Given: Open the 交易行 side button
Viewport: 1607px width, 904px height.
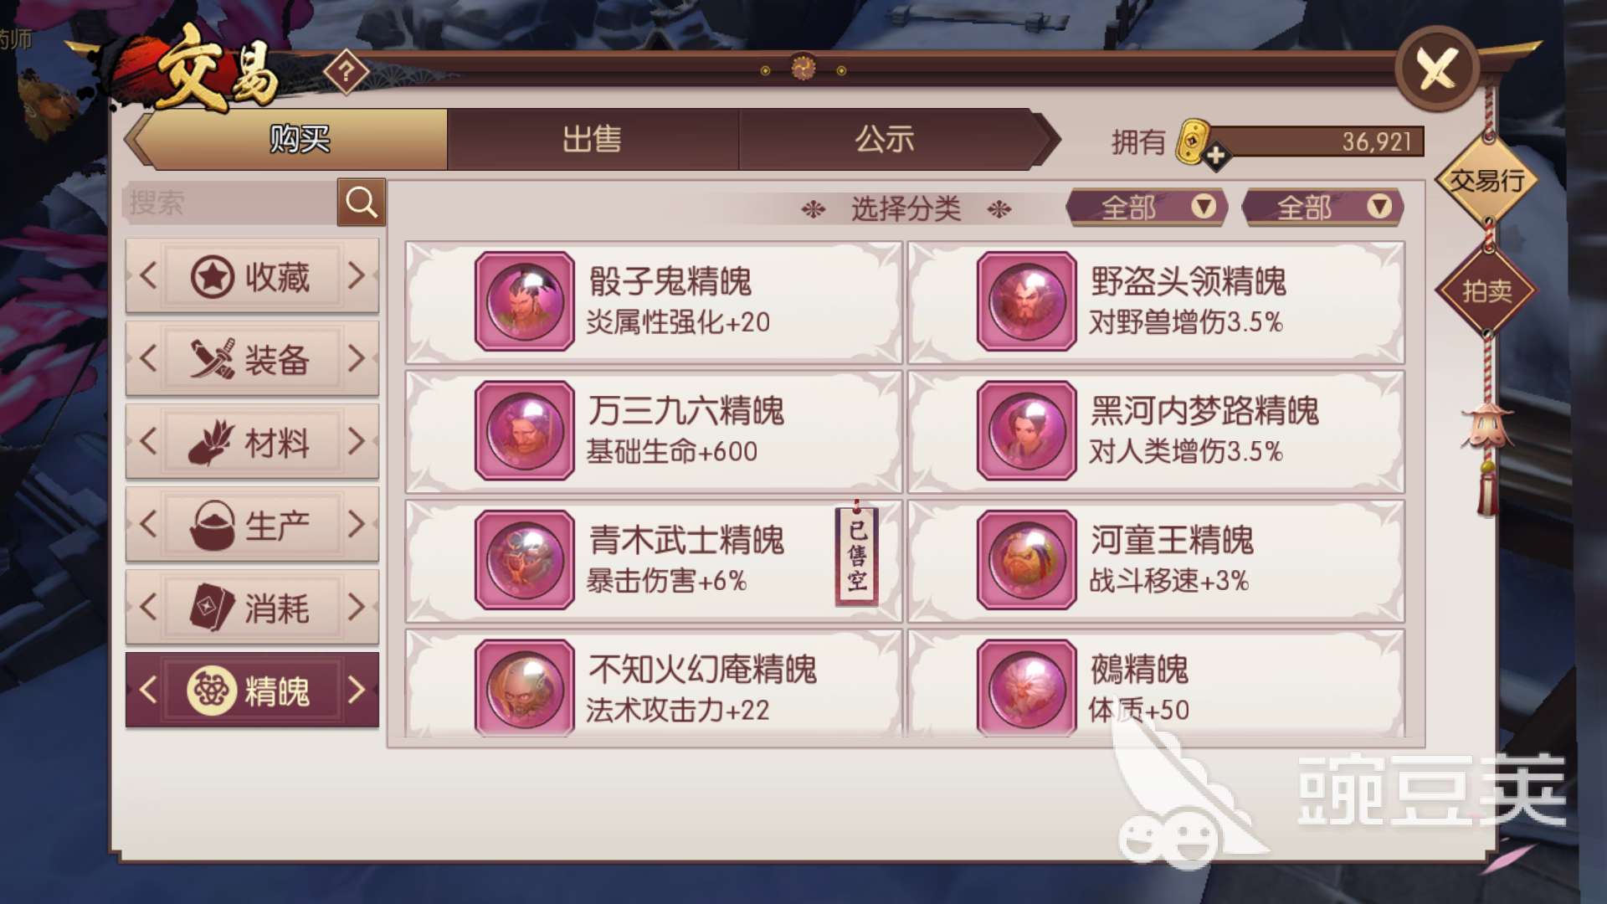Looking at the screenshot, I should pos(1486,180).
